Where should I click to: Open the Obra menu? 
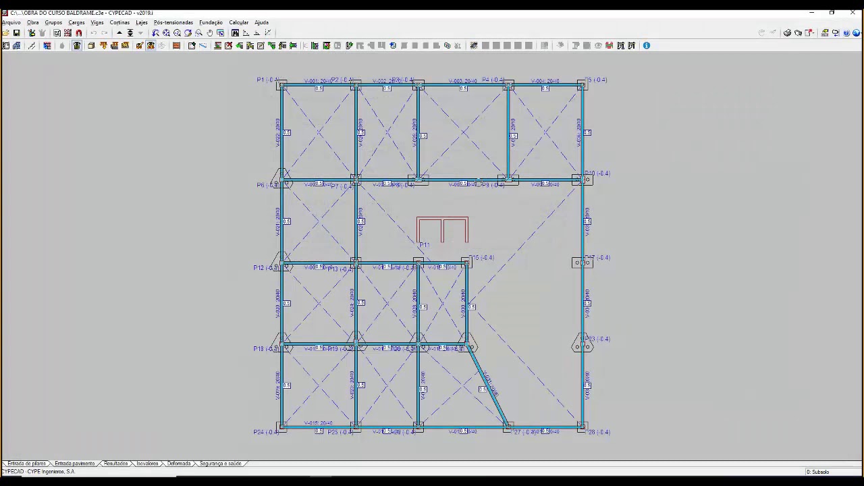coord(32,22)
